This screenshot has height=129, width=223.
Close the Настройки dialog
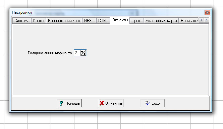pyautogui.click(x=207, y=12)
